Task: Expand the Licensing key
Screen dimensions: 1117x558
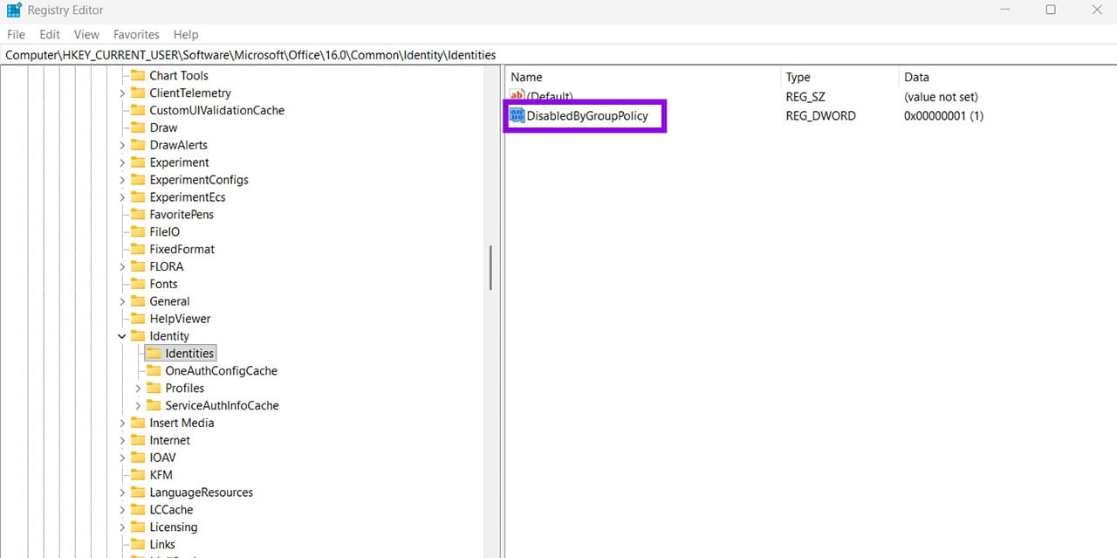Action: [122, 527]
